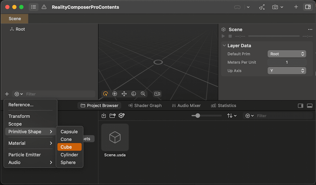Open the hierarchy filter options dropdown

point(19,94)
